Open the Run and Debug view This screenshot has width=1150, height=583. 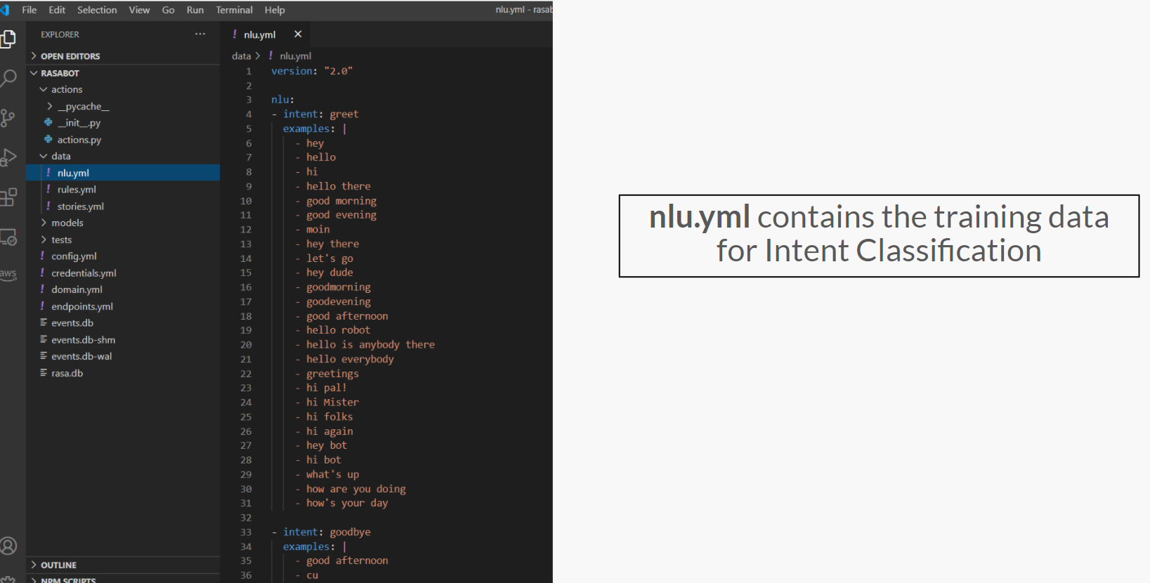pyautogui.click(x=8, y=157)
